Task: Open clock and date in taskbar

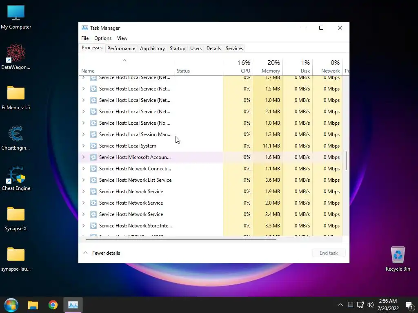Action: pos(388,305)
